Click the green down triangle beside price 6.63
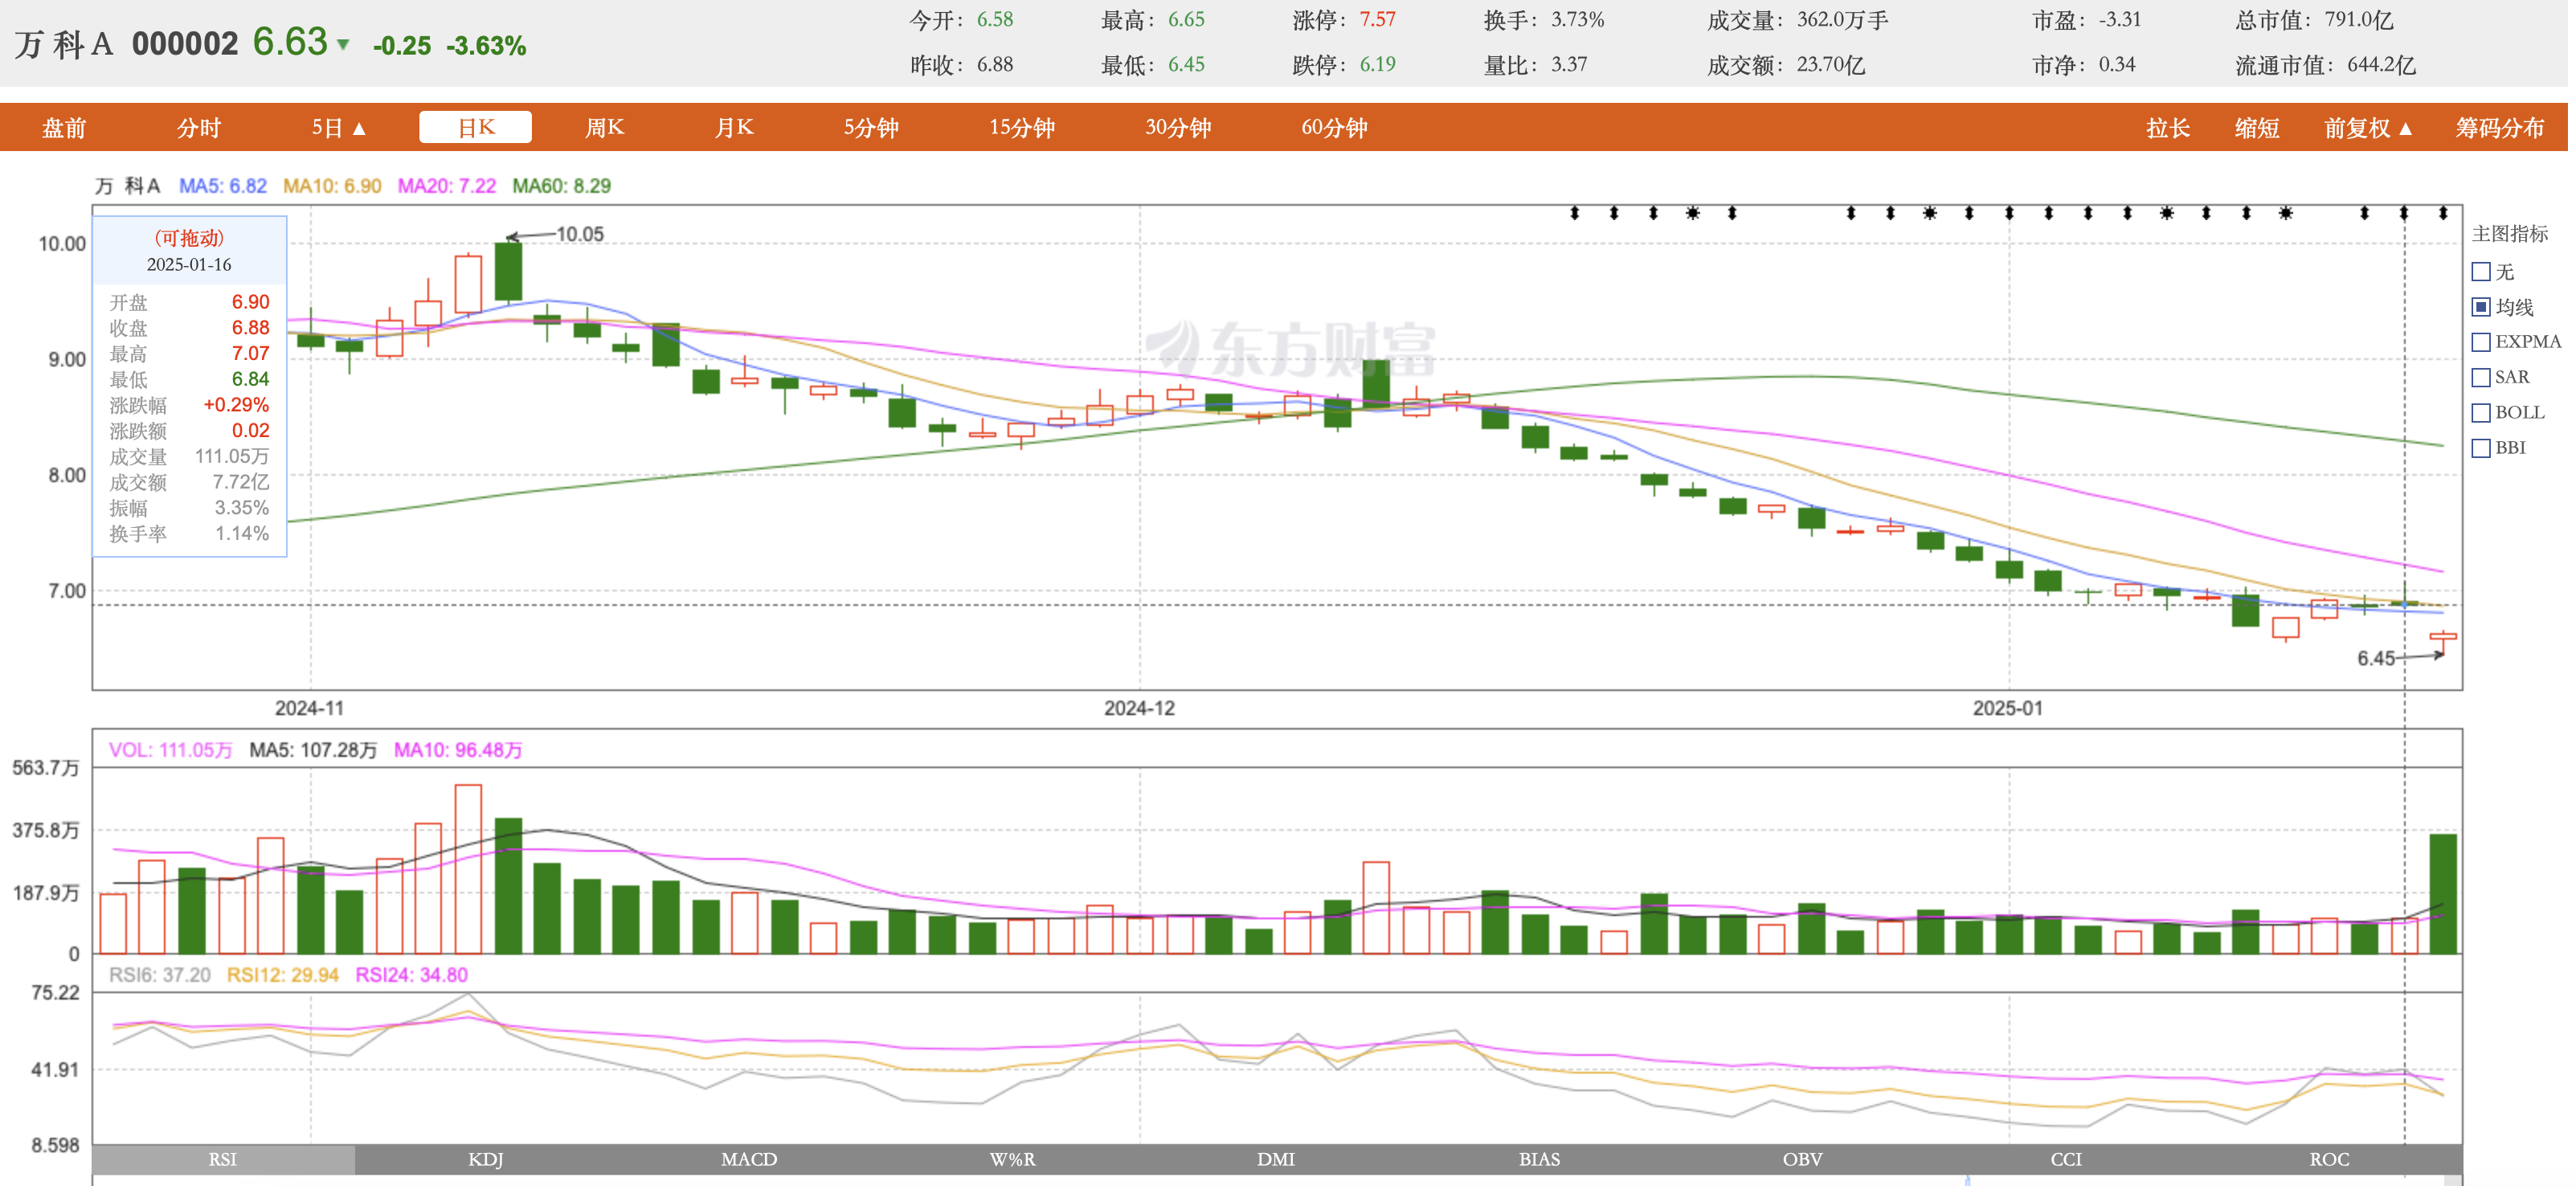Image resolution: width=2576 pixels, height=1186 pixels. (343, 44)
